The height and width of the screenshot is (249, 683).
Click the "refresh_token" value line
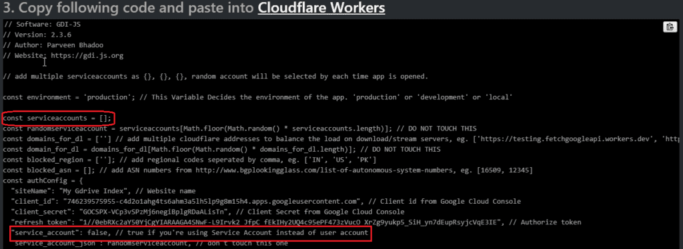[x=295, y=222]
